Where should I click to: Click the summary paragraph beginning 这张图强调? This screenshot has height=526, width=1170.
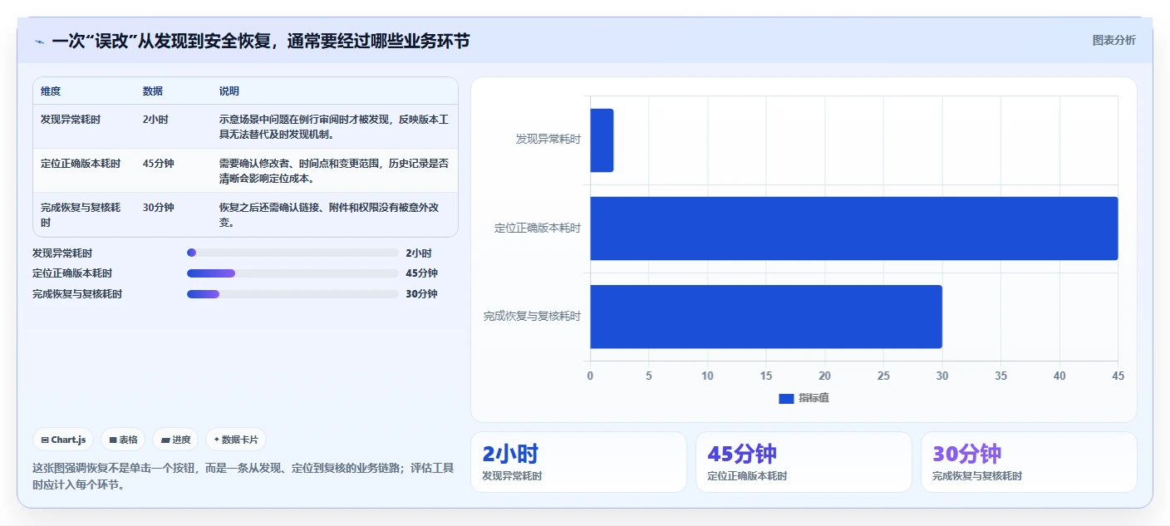click(243, 477)
